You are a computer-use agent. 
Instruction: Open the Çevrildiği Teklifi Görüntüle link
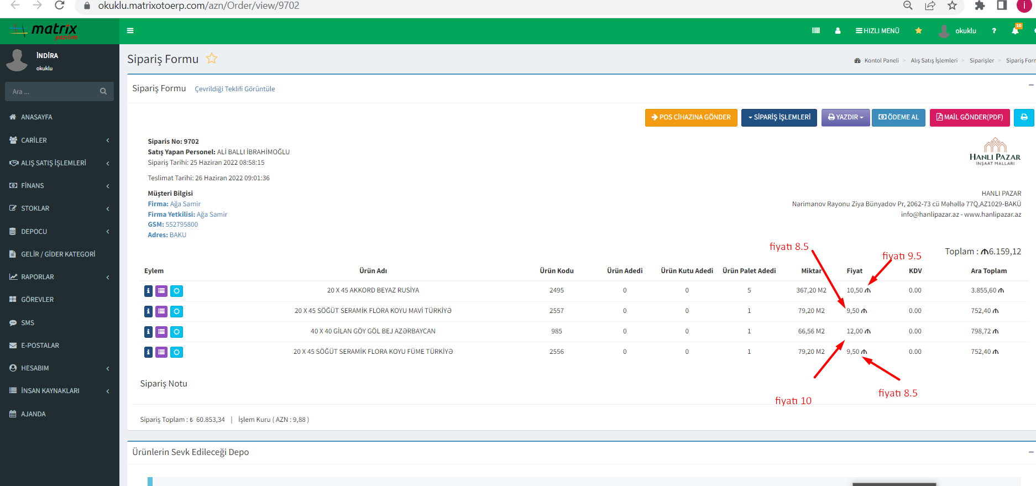pos(234,89)
